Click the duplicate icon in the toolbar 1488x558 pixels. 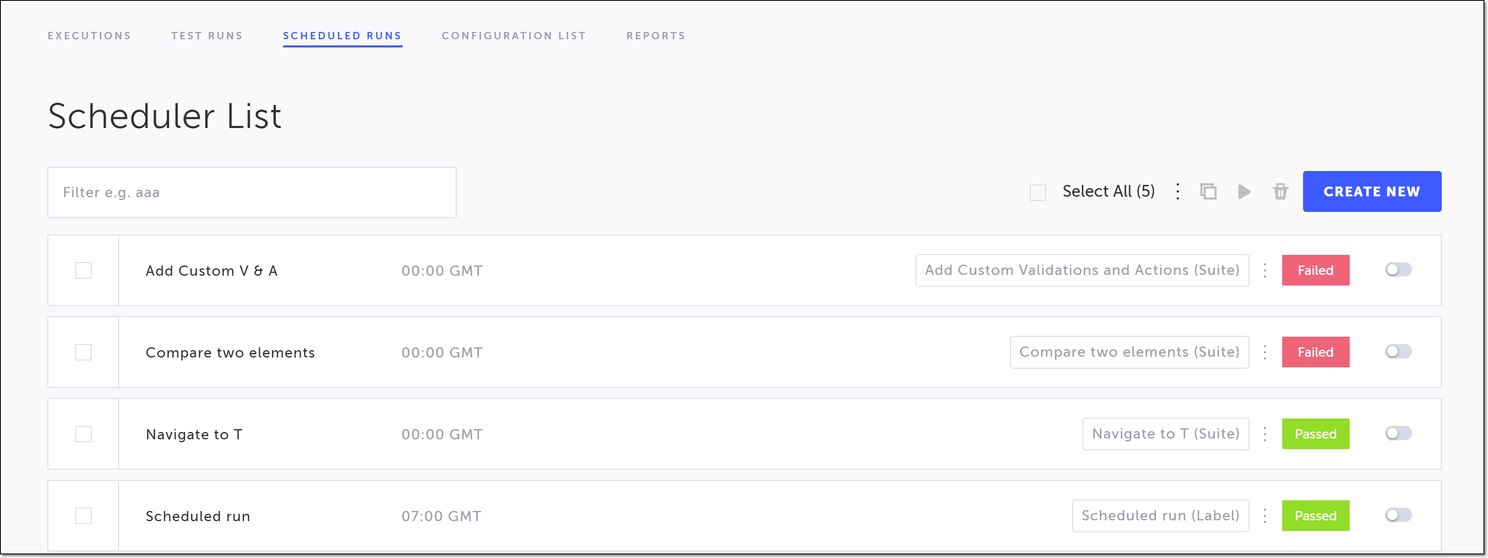1209,192
